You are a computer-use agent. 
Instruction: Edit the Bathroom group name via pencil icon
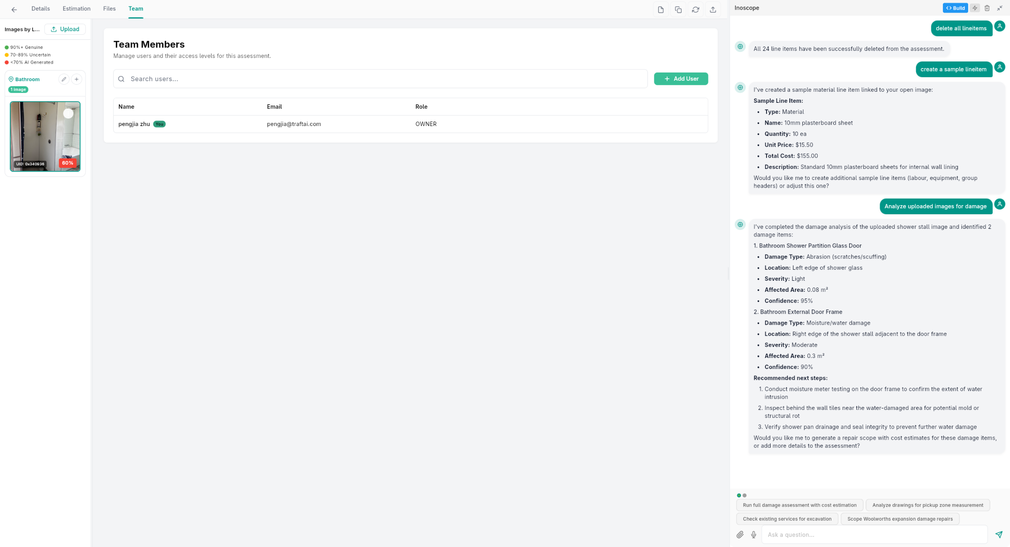point(64,79)
